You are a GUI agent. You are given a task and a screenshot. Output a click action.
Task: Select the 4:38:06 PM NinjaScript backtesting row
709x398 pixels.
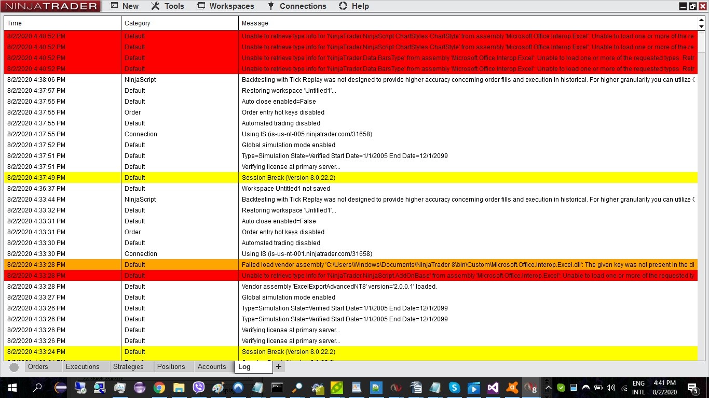(x=351, y=80)
